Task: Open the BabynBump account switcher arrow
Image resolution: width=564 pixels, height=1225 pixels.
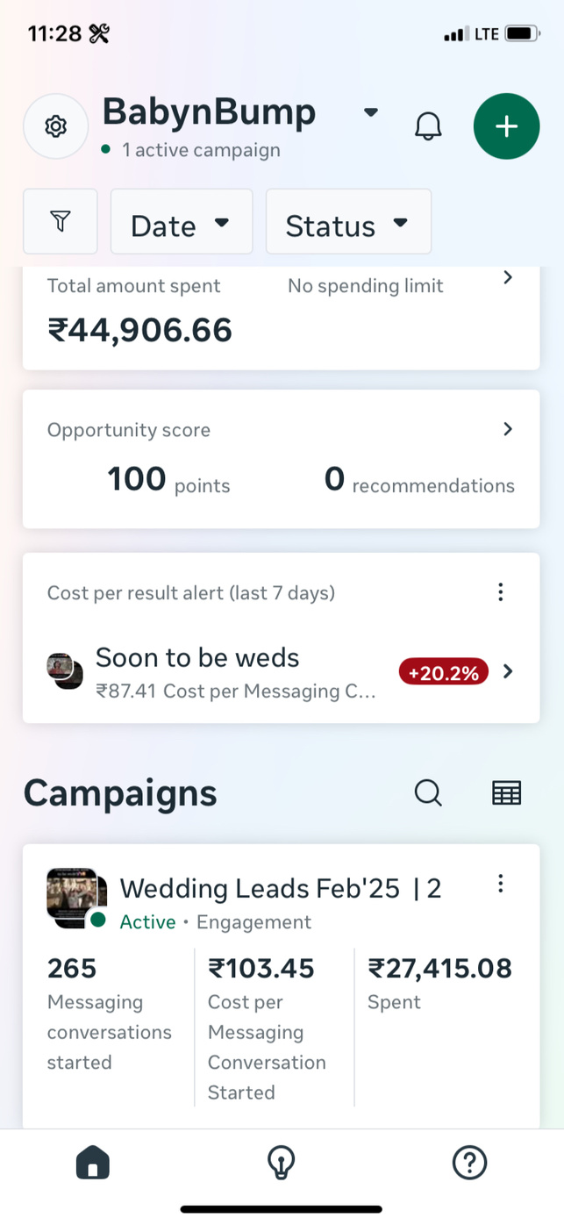Action: [x=371, y=112]
